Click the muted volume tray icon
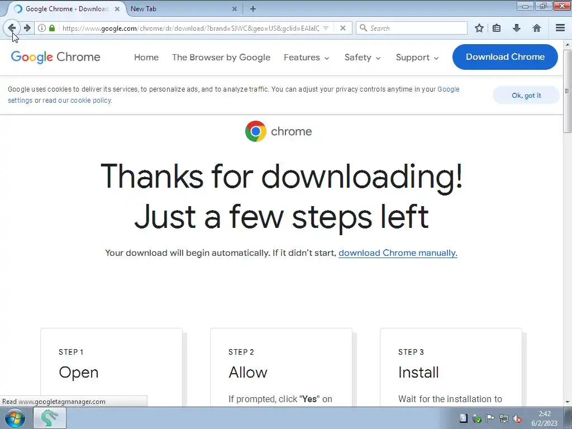 coord(517,419)
